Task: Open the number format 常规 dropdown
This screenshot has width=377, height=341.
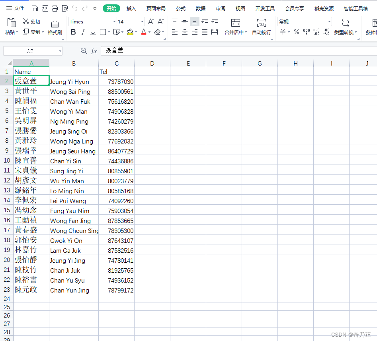Action: (x=329, y=21)
